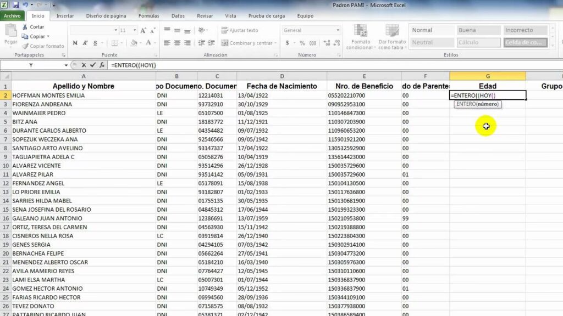Click the Formato condicional icon
Viewport: 563px width, 316px height.
pos(360,36)
